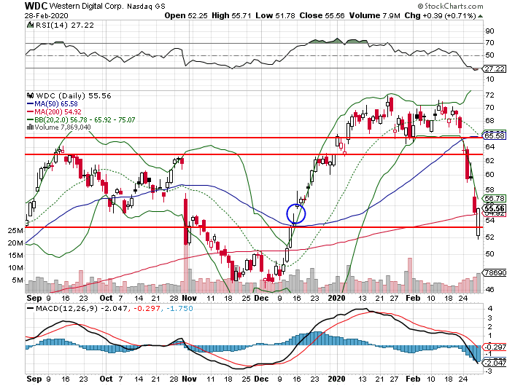Click the Close 55.56 value in header
The image size is (515, 386).
(322, 15)
